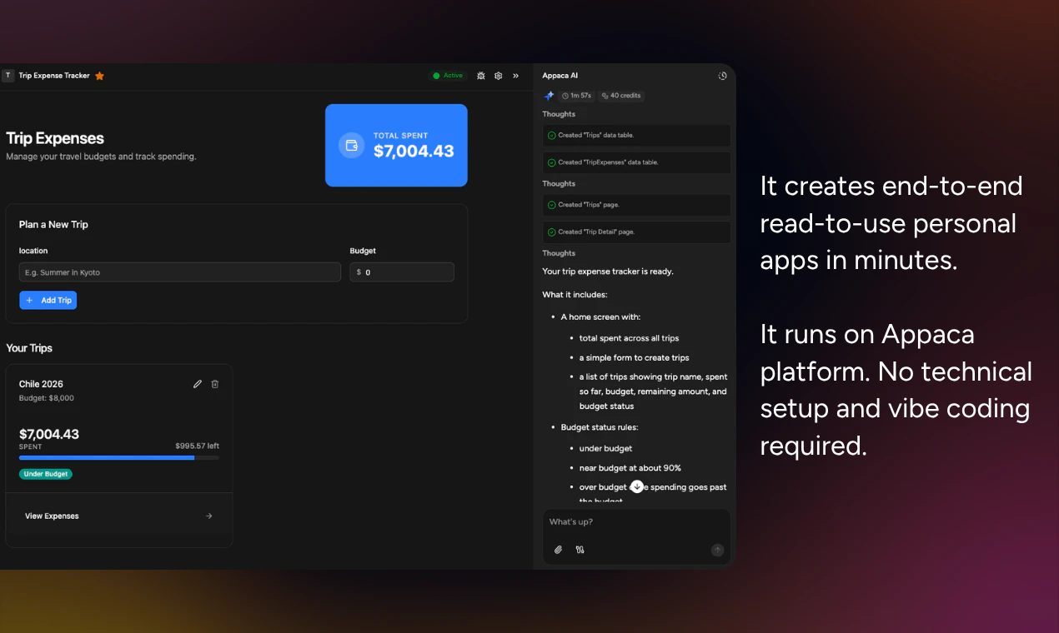The height and width of the screenshot is (633, 1059).
Task: Expand the 'Created Trips data table' thought entry
Action: pyautogui.click(x=636, y=135)
